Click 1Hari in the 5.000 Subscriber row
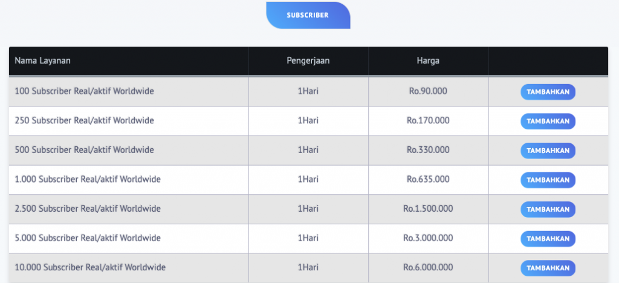This screenshot has height=283, width=619. point(308,238)
